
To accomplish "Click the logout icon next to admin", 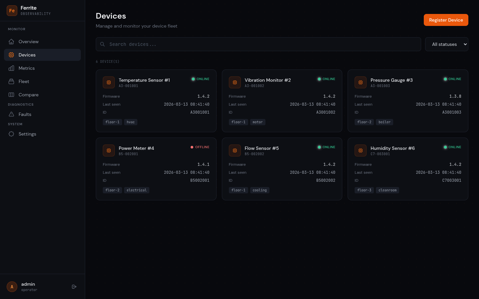I will tap(74, 286).
